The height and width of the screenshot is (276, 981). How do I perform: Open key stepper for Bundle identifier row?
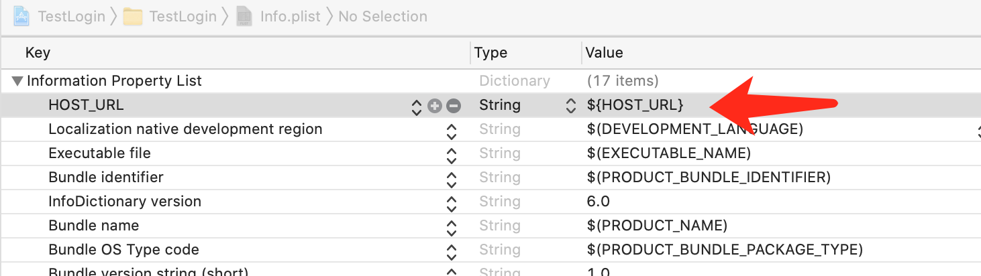(452, 178)
